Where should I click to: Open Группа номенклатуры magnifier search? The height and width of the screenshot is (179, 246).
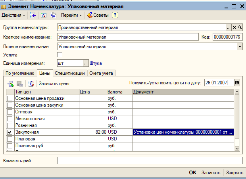(240, 27)
